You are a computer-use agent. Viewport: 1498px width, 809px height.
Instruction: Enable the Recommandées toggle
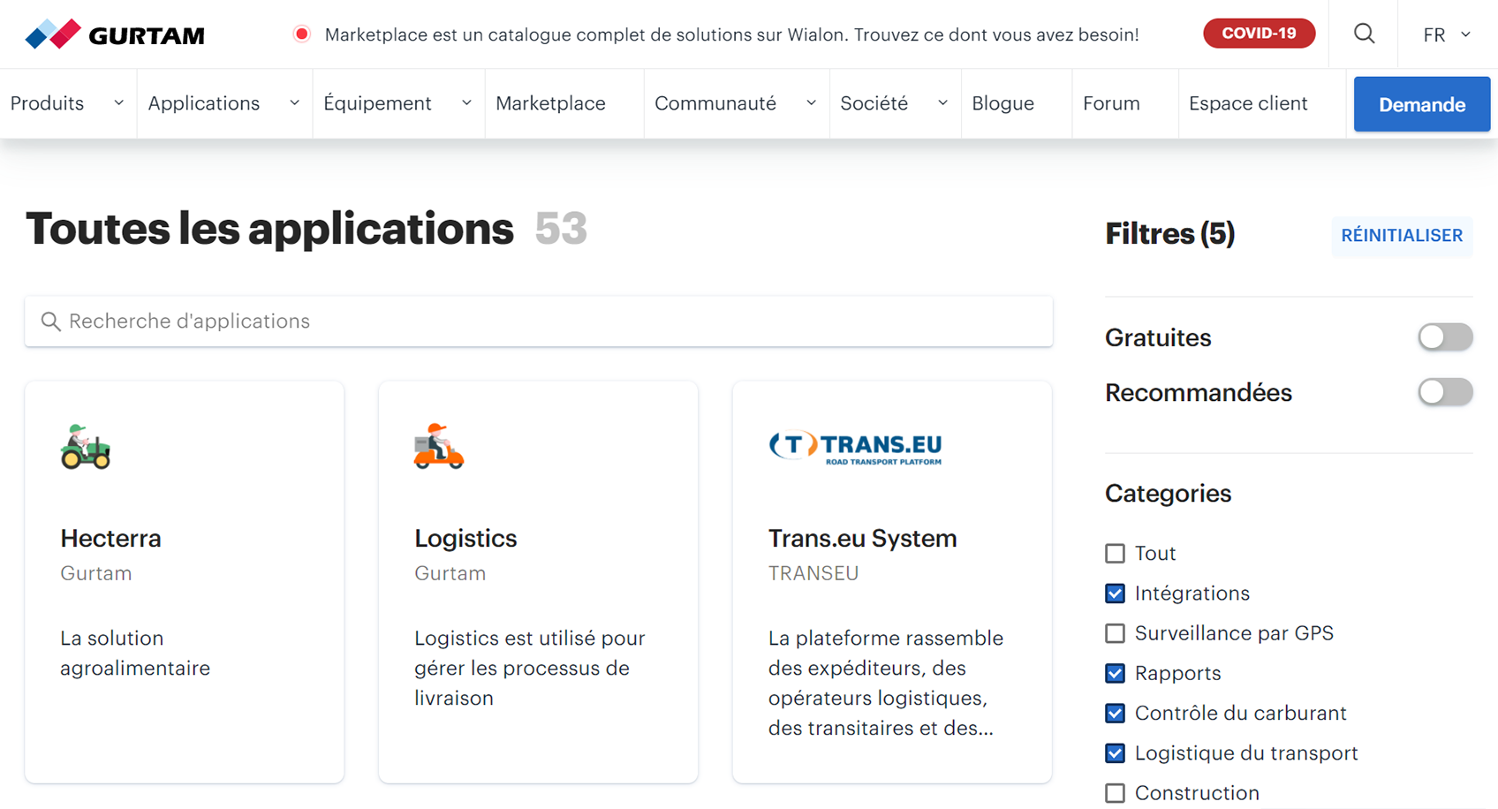pyautogui.click(x=1445, y=392)
